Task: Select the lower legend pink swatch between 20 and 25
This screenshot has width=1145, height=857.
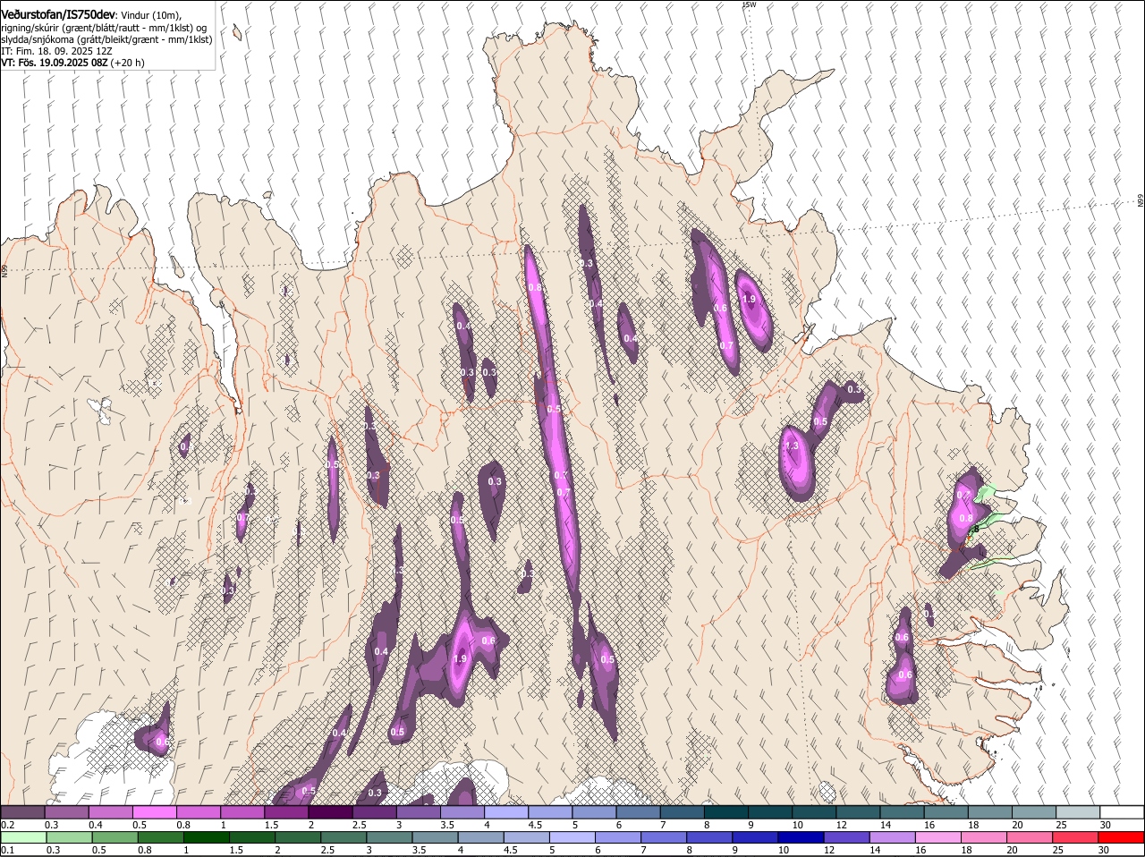Action: (1030, 837)
